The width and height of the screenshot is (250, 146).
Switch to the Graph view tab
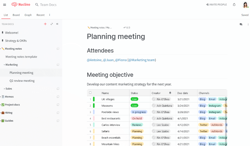(x=28, y=15)
